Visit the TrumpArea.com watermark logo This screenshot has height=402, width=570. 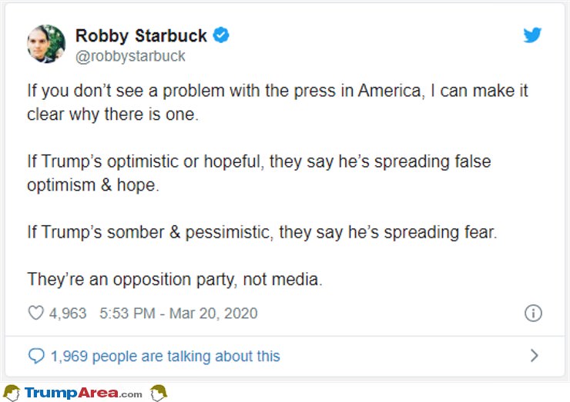click(x=83, y=393)
